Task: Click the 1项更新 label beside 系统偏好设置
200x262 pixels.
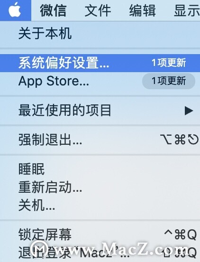Action: pos(169,63)
